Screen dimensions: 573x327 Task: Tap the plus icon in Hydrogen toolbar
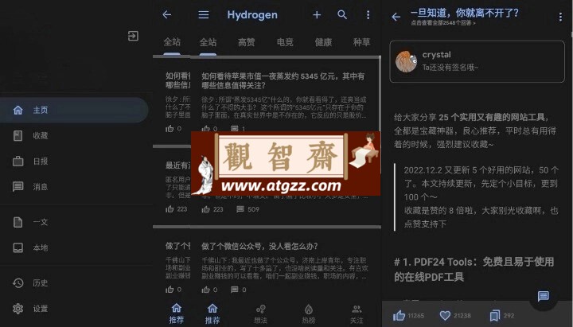(x=317, y=14)
